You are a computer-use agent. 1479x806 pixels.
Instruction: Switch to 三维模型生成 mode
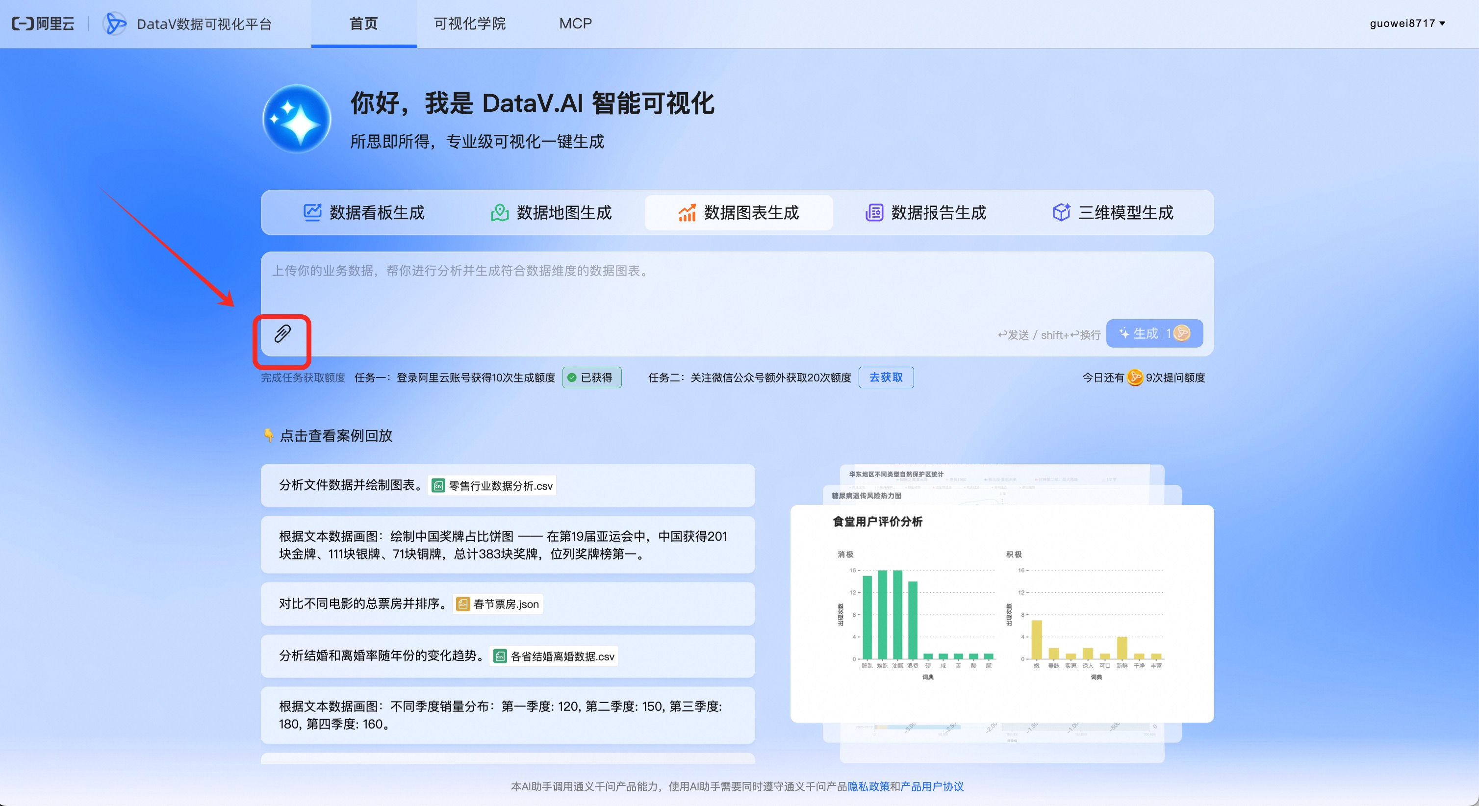click(1113, 212)
